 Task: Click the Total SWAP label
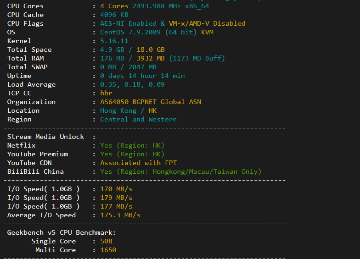coord(28,67)
